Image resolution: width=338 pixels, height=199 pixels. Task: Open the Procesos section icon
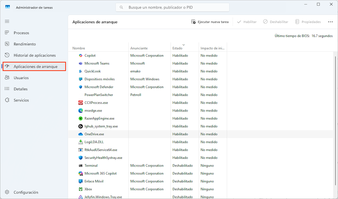point(7,32)
